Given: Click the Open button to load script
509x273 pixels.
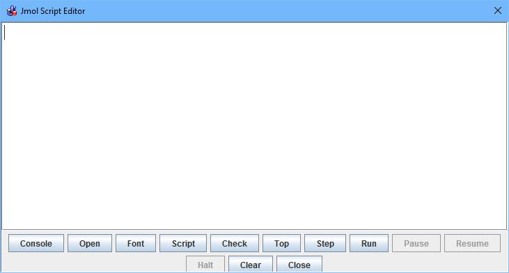Looking at the screenshot, I should click(90, 243).
